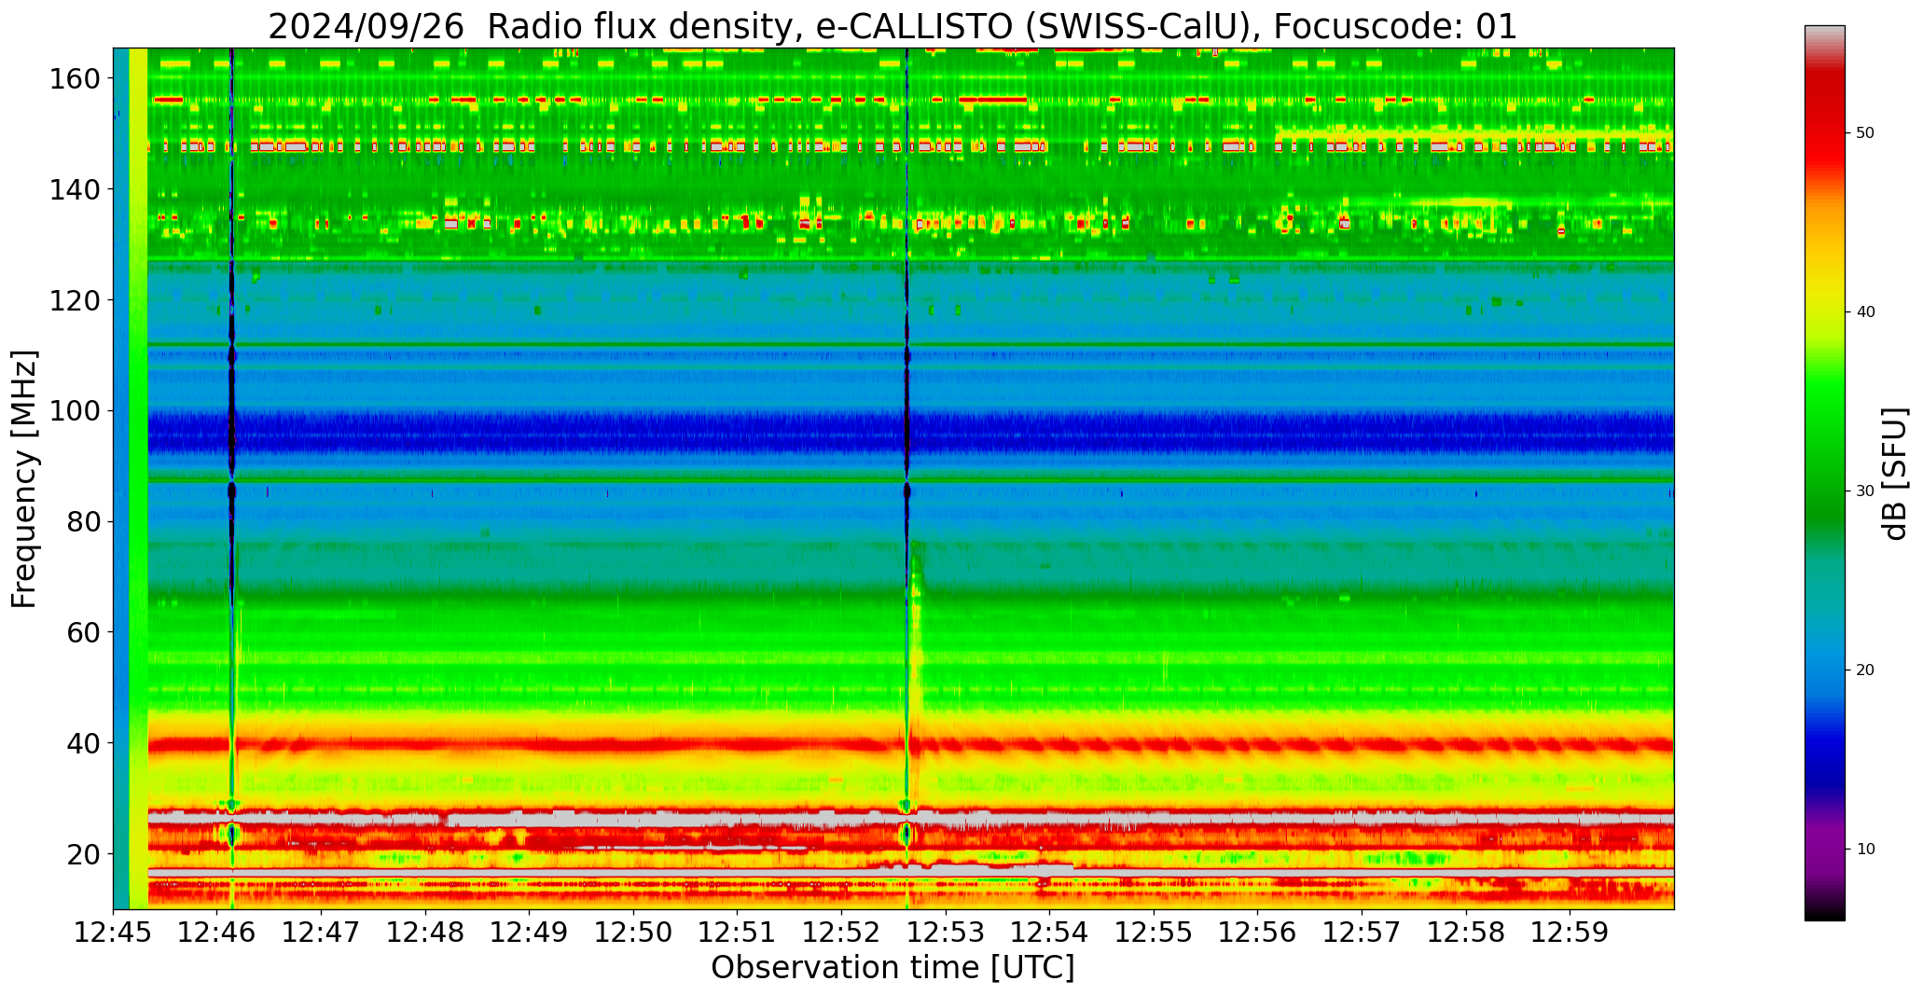The width and height of the screenshot is (1923, 995).
Task: Click the colorbar tick label 30
Action: point(1865,491)
